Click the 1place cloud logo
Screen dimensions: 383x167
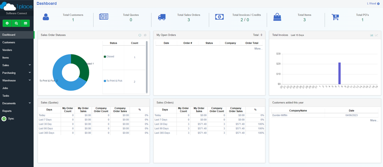[17, 6]
